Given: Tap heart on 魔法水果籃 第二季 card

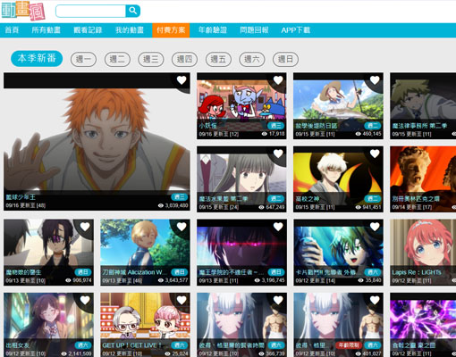Looking at the screenshot, I should point(278,154).
